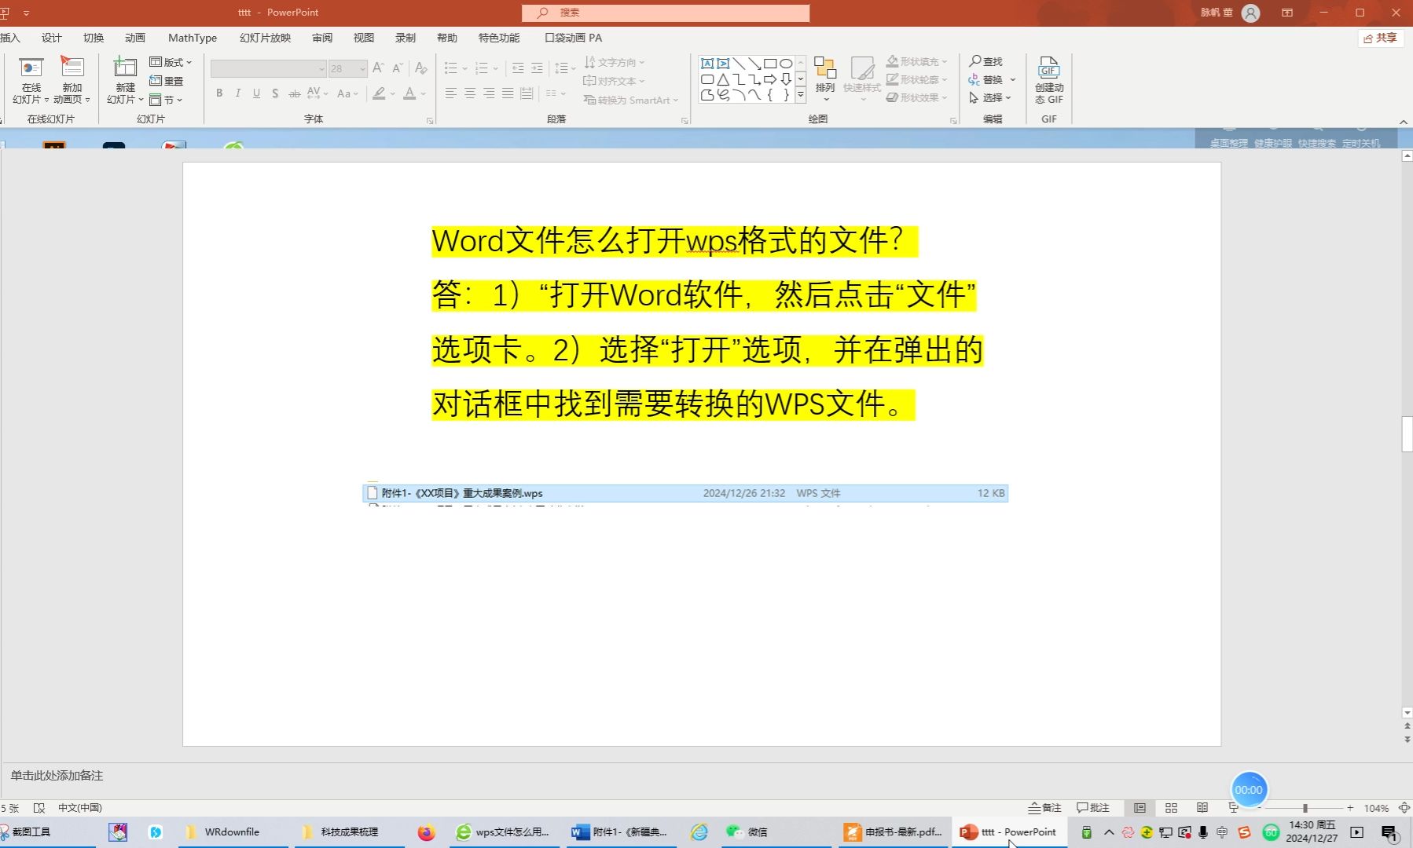
Task: Decrease font size with the small A icon
Action: point(398,68)
